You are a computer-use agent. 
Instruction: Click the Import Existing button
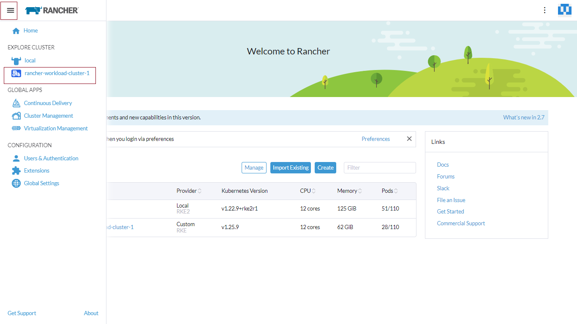tap(291, 167)
